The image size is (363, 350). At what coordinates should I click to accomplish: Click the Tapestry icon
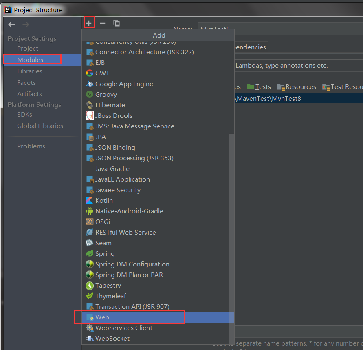tap(90, 285)
